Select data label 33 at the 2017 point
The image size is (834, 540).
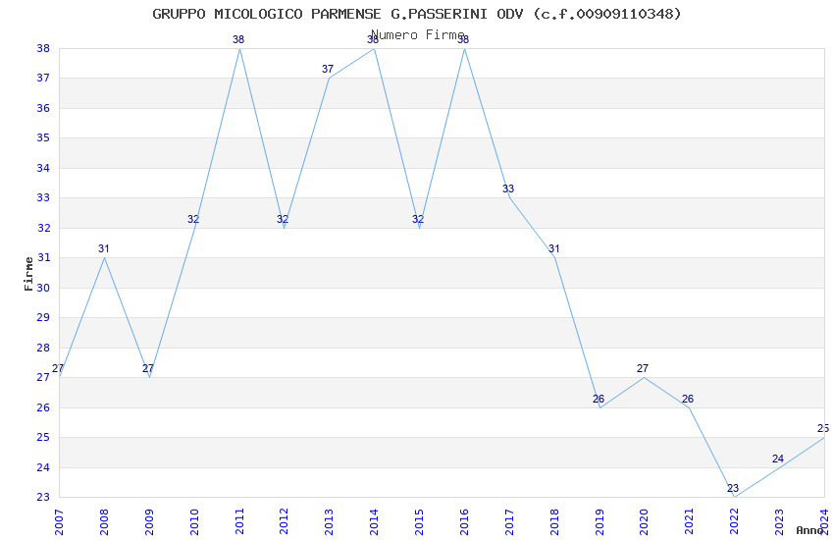(x=508, y=189)
